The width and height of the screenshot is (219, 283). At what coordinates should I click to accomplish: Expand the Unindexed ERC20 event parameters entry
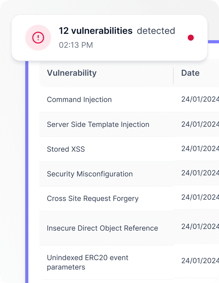tap(87, 262)
